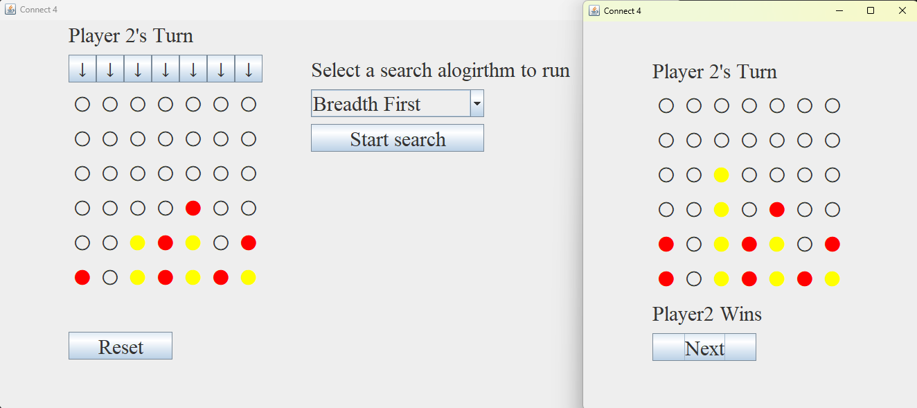Viewport: 917px width, 408px height.
Task: Click the second column down-arrow button
Action: tap(110, 69)
